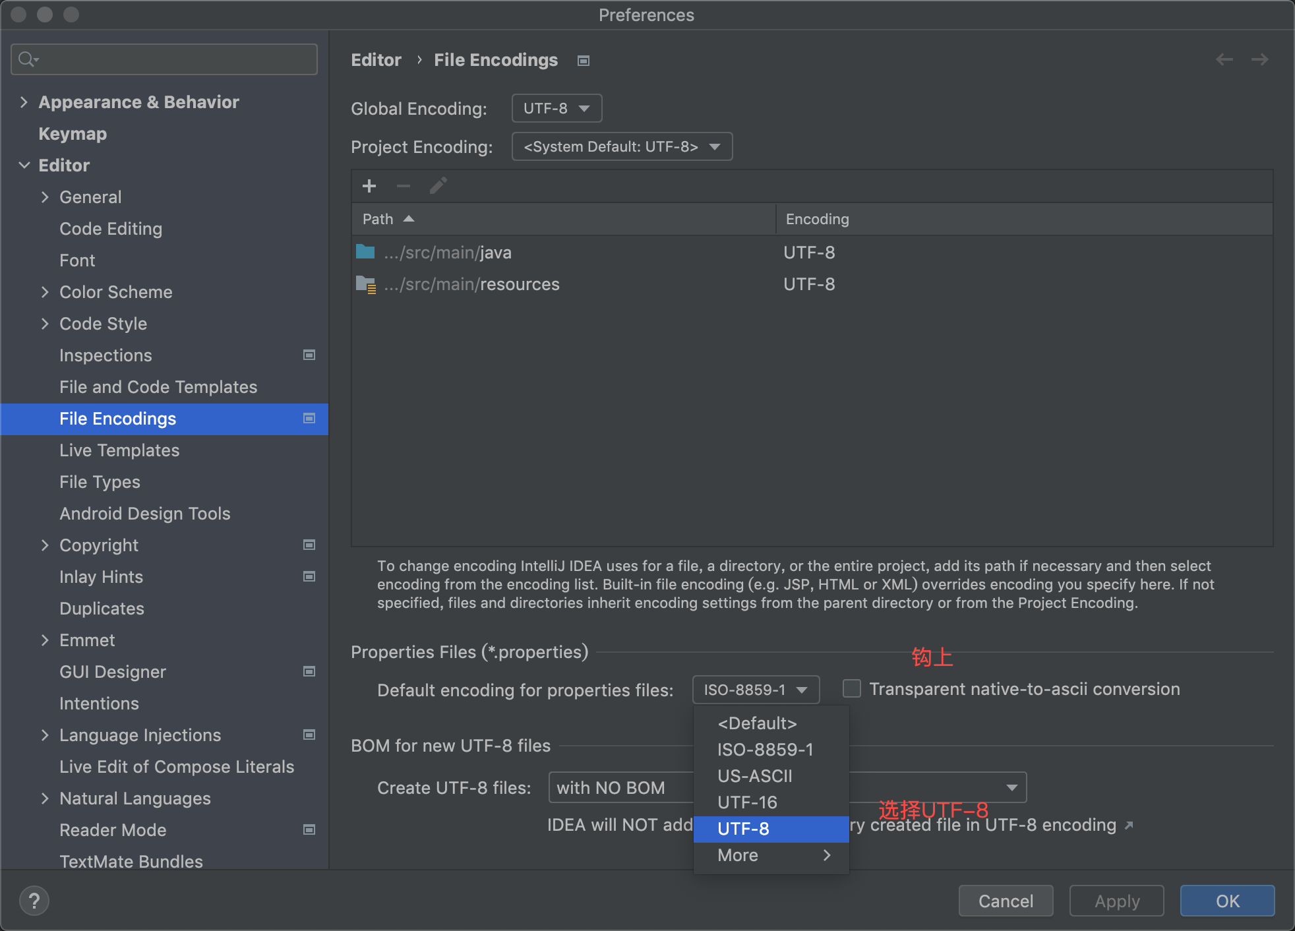Image resolution: width=1295 pixels, height=931 pixels.
Task: Open File Types settings
Action: pyautogui.click(x=100, y=482)
